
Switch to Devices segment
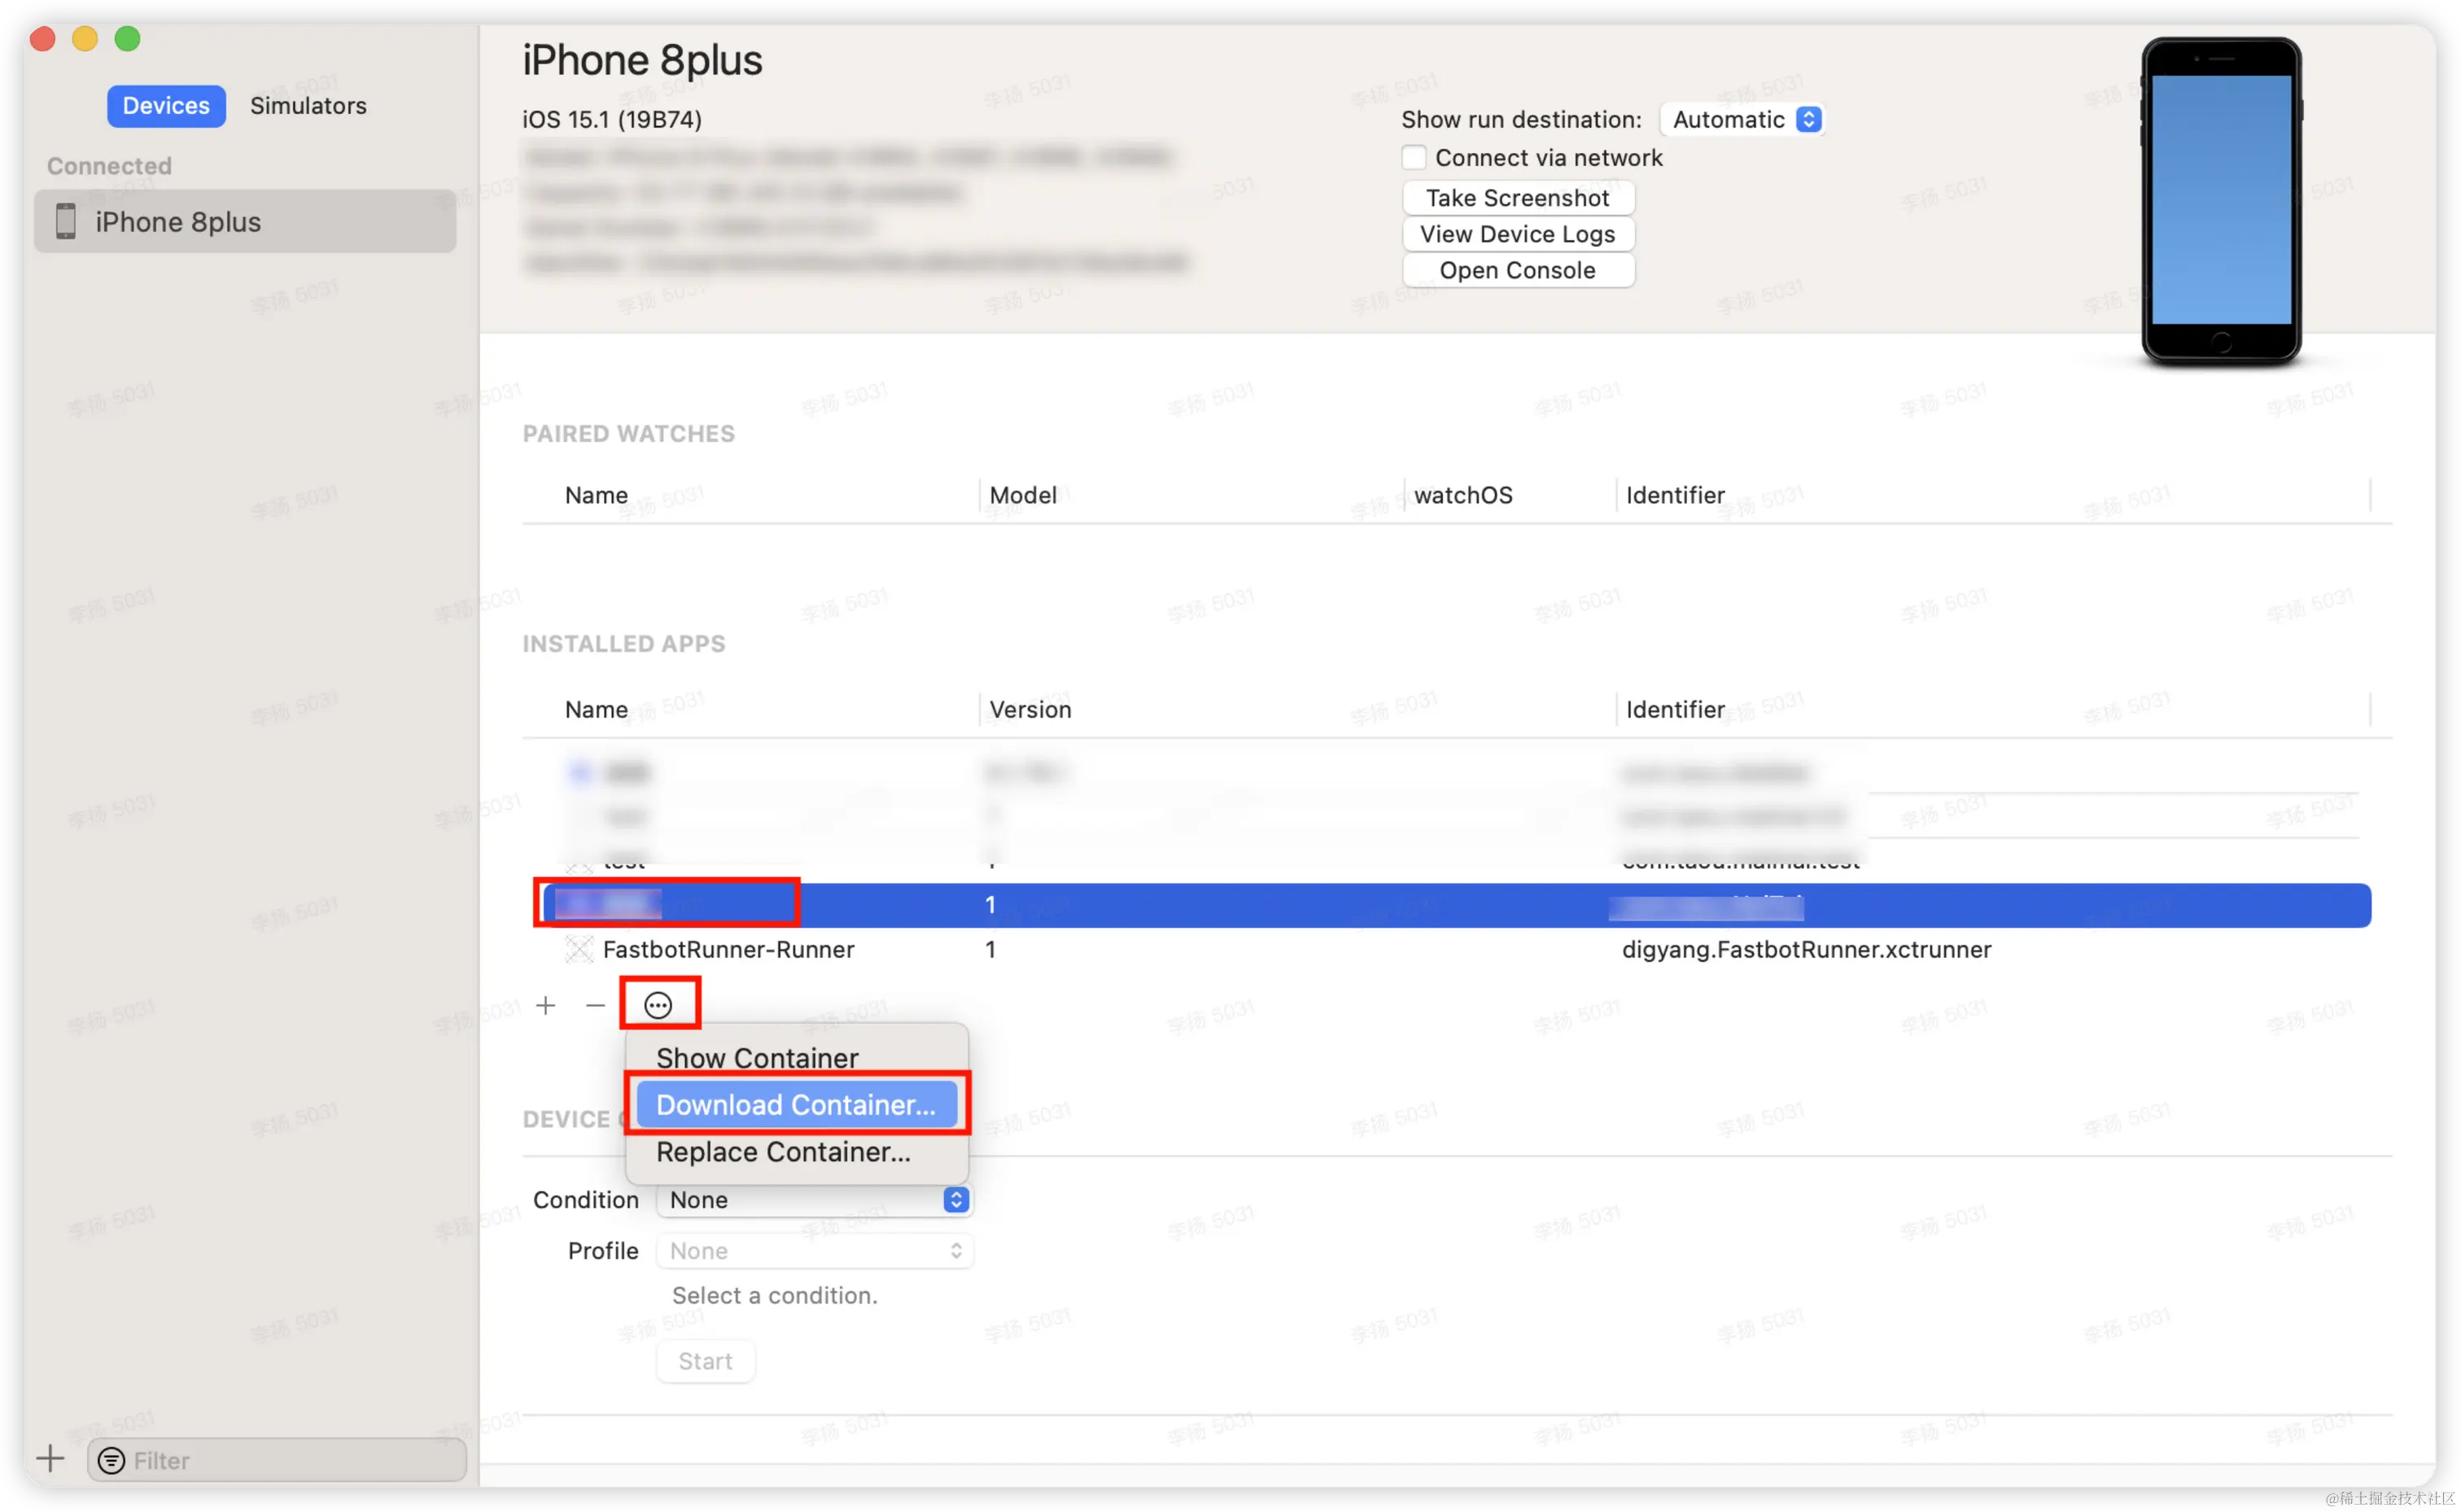pyautogui.click(x=166, y=106)
